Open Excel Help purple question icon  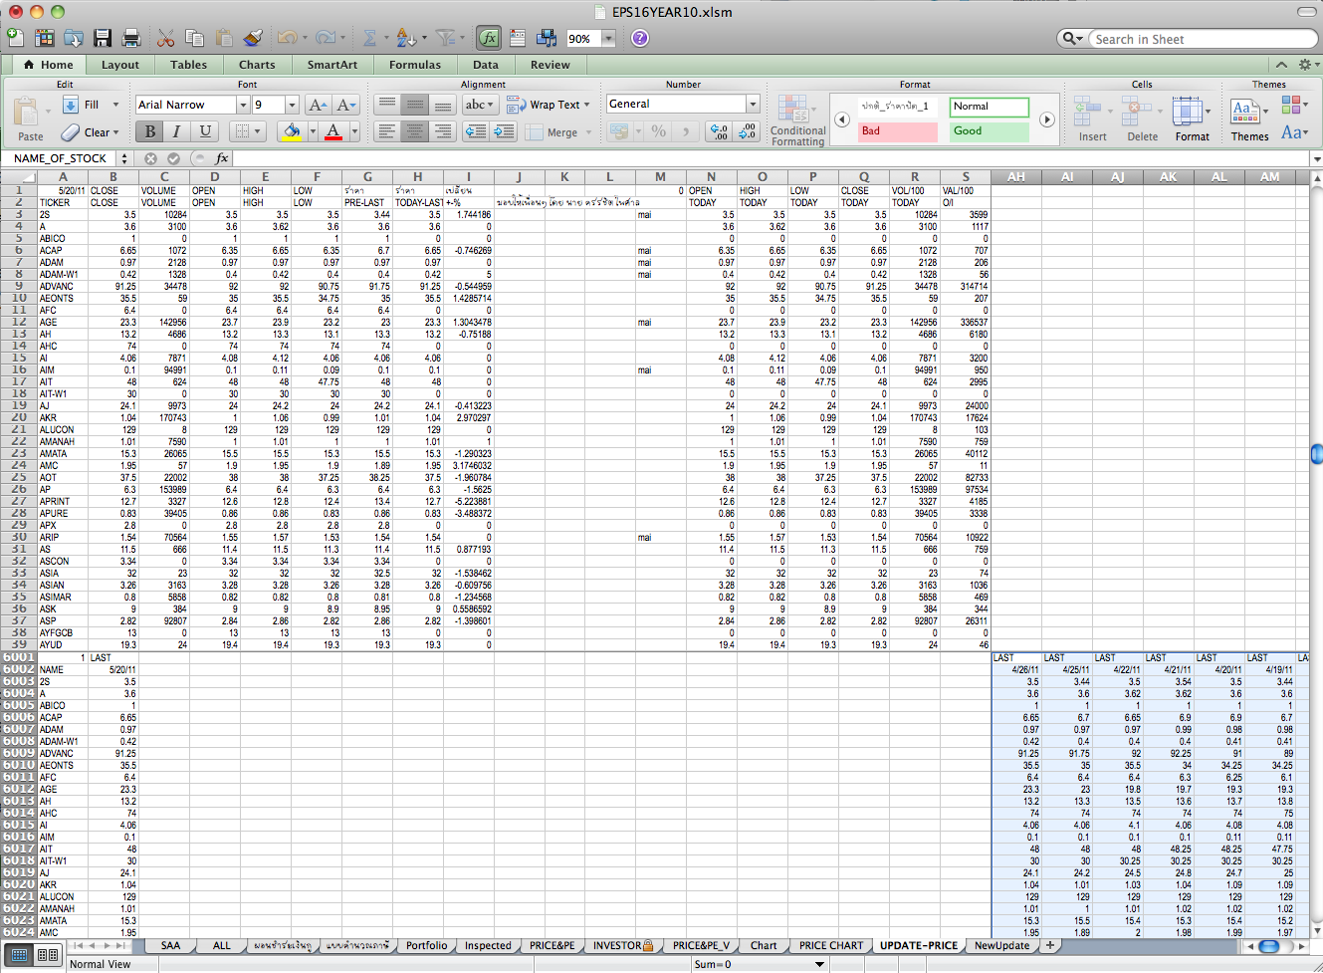click(x=640, y=38)
